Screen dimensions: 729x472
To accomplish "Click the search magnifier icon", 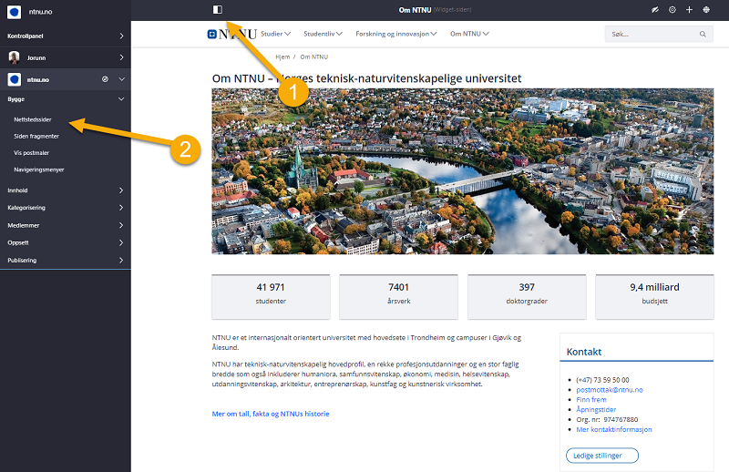I will tap(703, 34).
